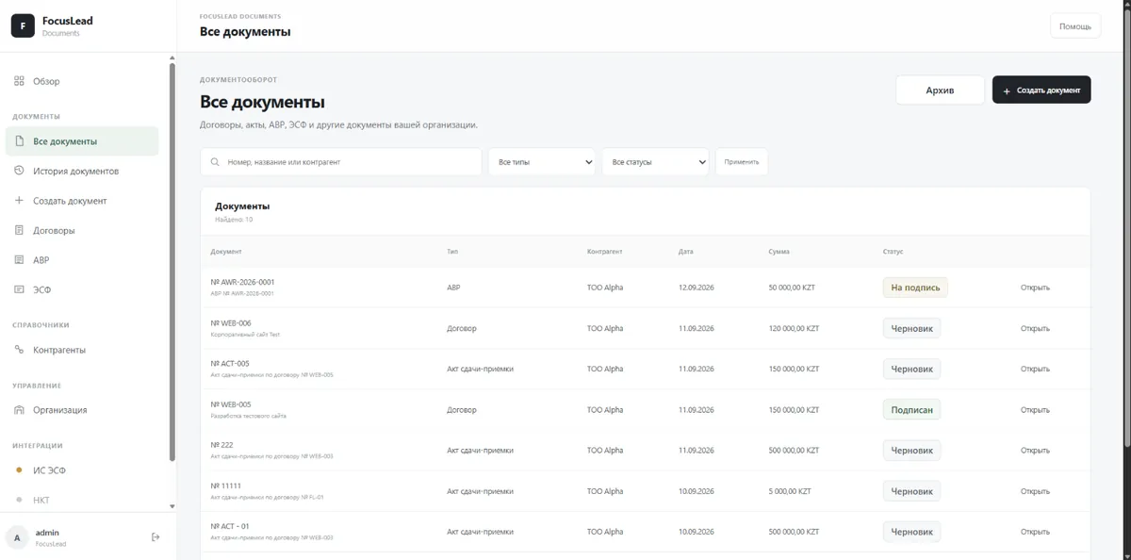Click the На подпись status badge
The image size is (1131, 560).
915,288
